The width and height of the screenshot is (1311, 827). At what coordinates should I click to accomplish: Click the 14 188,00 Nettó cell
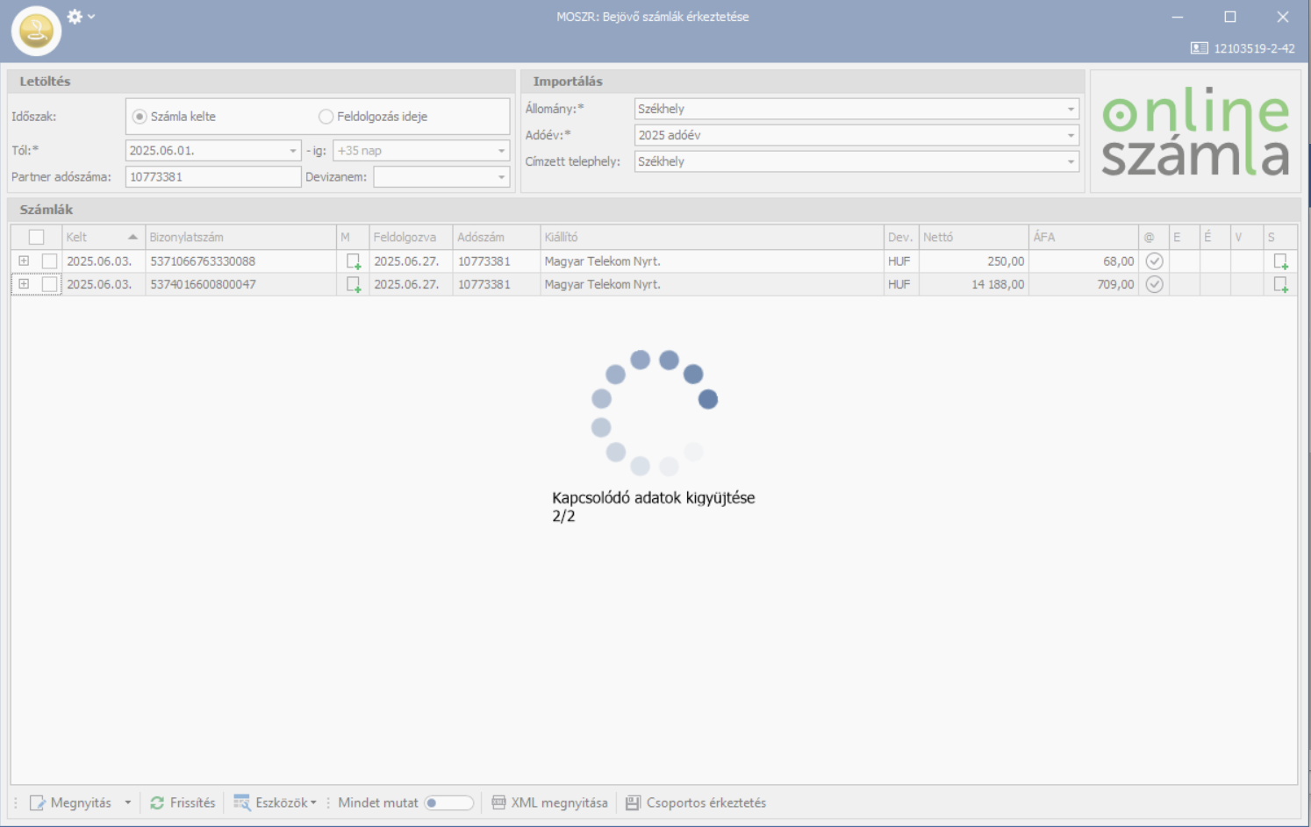tap(973, 284)
